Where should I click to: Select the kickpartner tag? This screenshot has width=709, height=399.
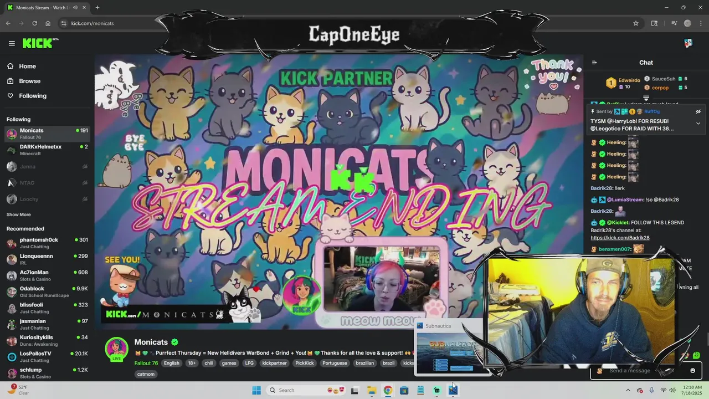(x=275, y=363)
